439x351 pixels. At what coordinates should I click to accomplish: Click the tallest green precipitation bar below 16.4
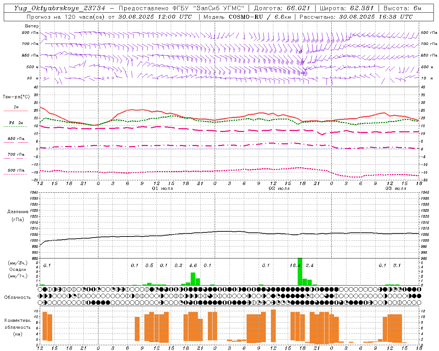(300, 271)
